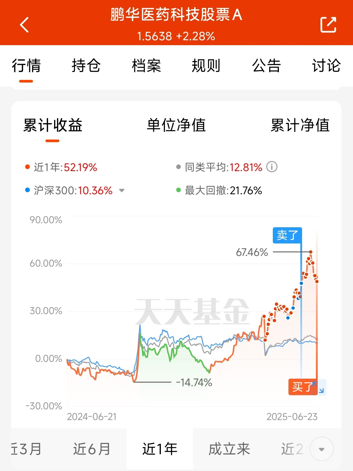
Task: Tap the share icon in the header
Action: [x=328, y=25]
